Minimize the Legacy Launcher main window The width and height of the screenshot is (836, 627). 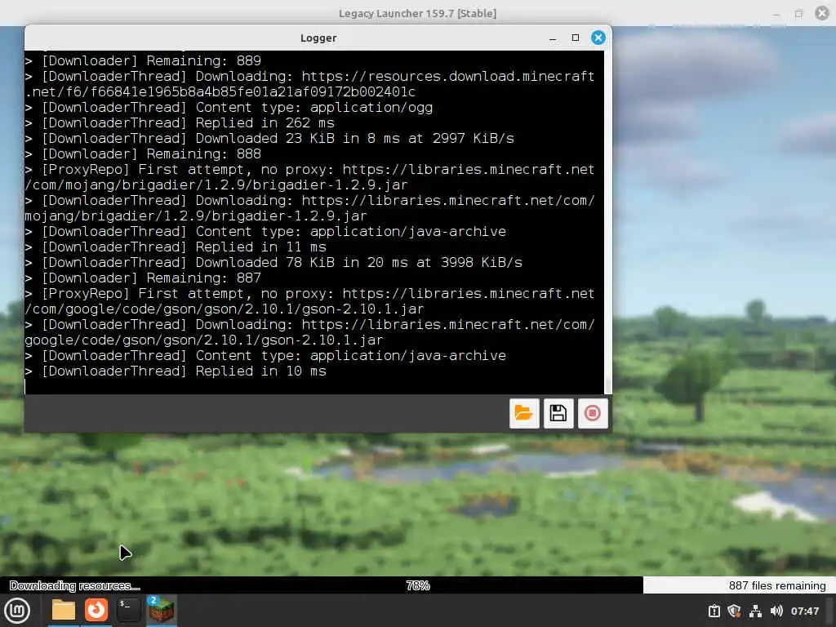(776, 13)
